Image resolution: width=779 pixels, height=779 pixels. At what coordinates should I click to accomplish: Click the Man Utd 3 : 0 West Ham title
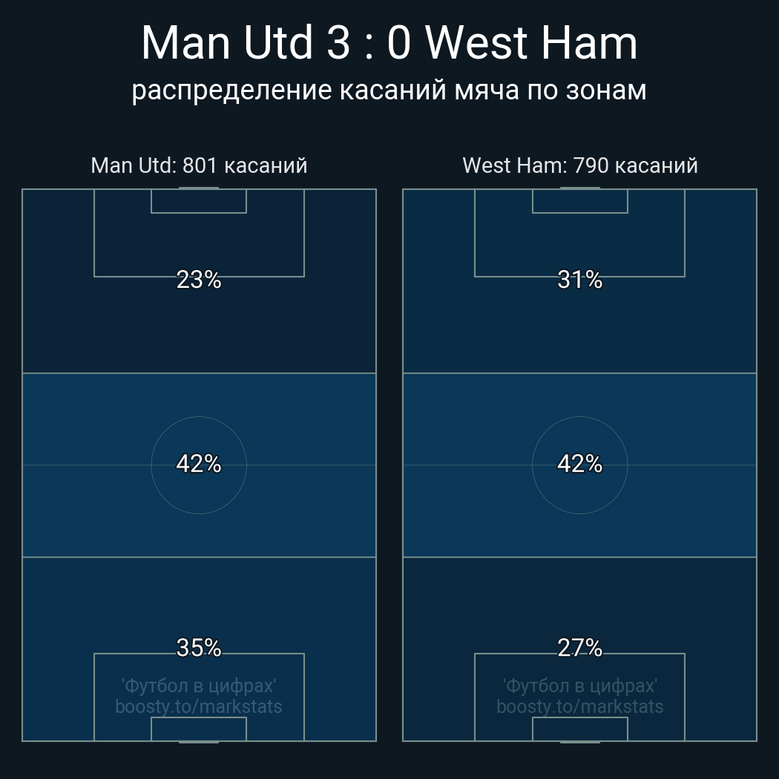pyautogui.click(x=389, y=43)
